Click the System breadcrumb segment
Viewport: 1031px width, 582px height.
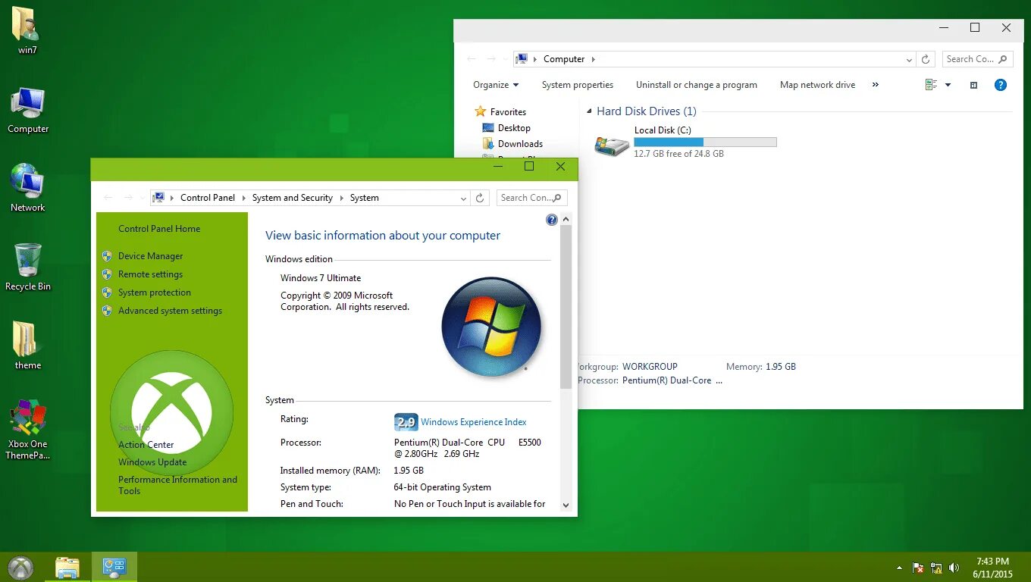[364, 198]
